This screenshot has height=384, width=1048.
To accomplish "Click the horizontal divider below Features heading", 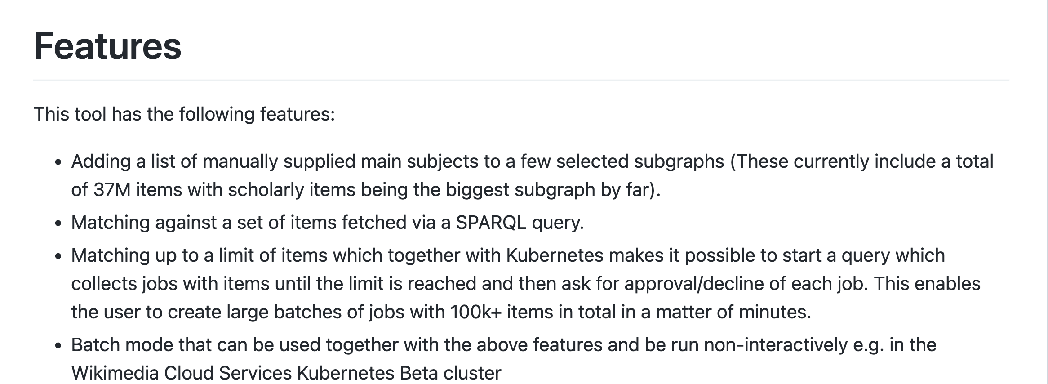I will pyautogui.click(x=521, y=80).
